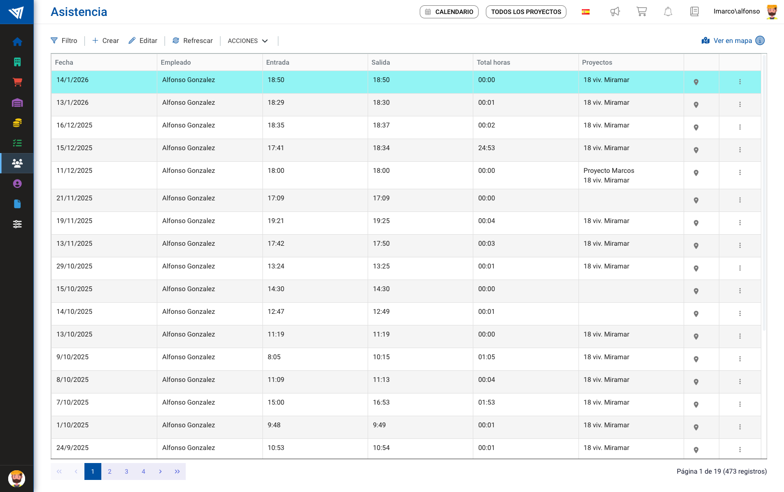Click the CALENDARIO button
Screen dimensions: 784x492
pos(449,12)
